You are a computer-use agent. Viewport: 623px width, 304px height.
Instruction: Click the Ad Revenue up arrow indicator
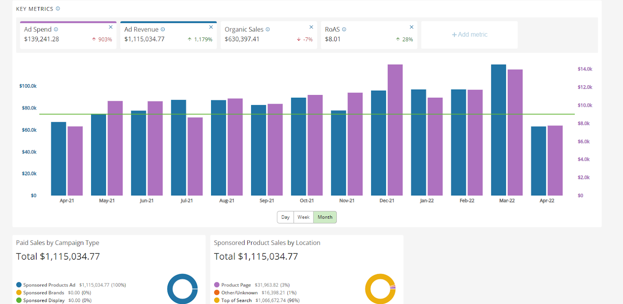click(190, 39)
